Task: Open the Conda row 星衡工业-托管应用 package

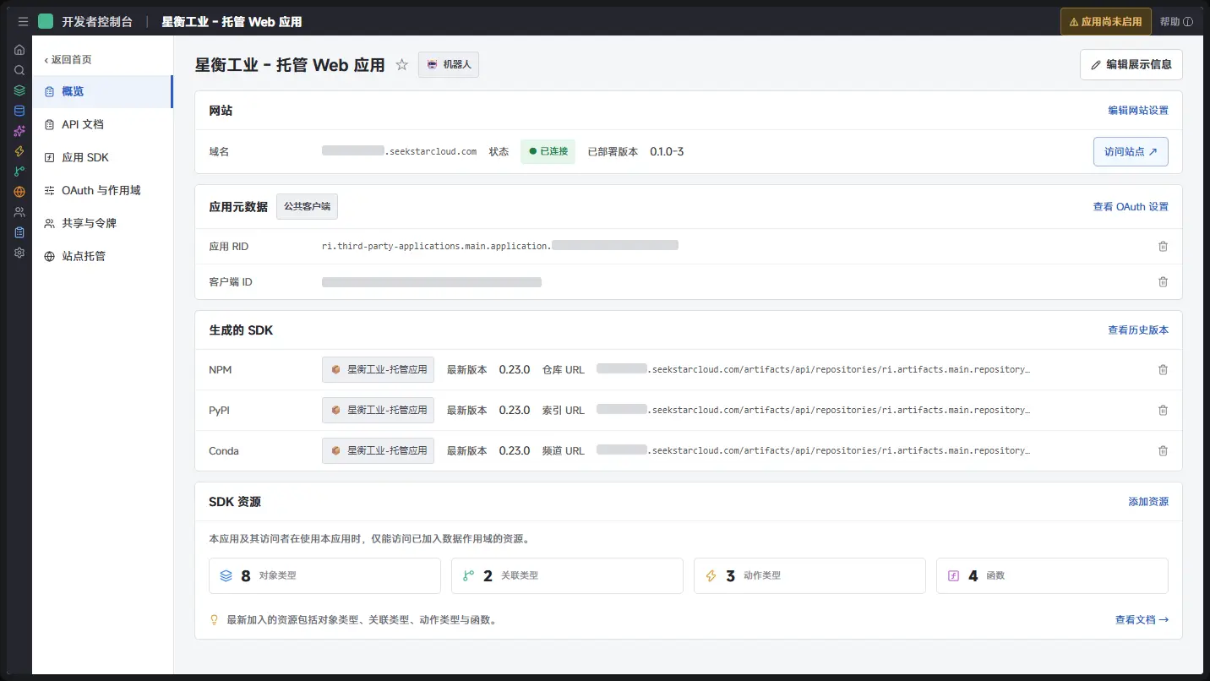Action: click(378, 450)
